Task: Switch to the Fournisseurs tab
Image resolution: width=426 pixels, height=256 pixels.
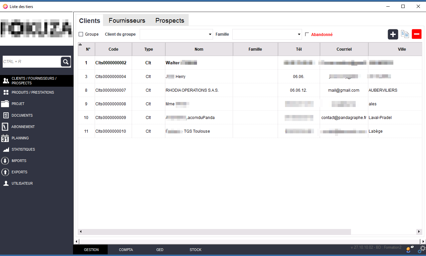Action: pyautogui.click(x=127, y=20)
